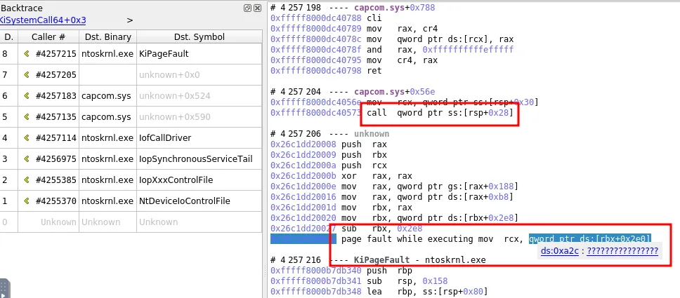Select the IofCallDriver symbol cell
The height and width of the screenshot is (298, 680).
pyautogui.click(x=199, y=137)
